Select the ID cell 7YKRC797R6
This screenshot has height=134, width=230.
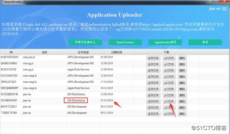pyautogui.click(x=9, y=113)
